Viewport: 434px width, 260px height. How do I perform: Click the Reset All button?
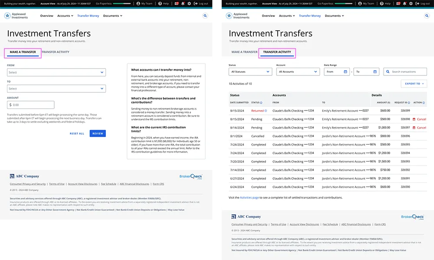(77, 134)
